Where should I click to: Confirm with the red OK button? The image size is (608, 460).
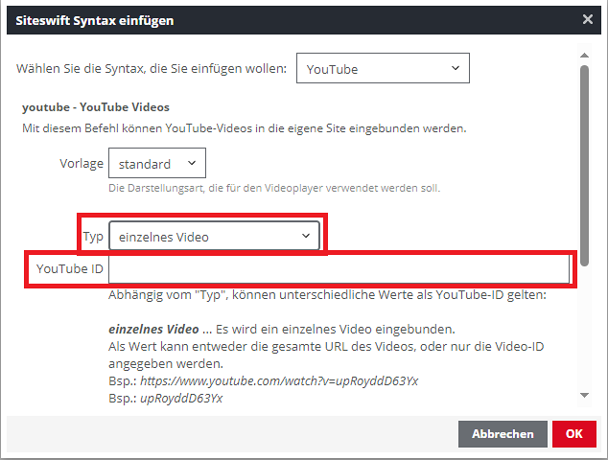point(573,434)
